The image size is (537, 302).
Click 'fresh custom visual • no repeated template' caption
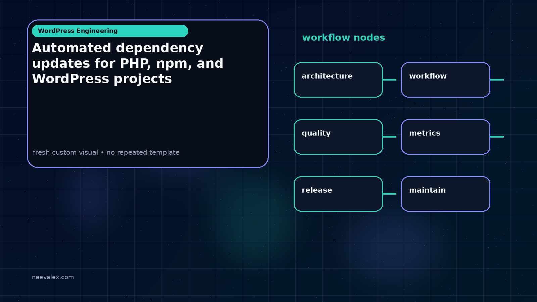(106, 152)
